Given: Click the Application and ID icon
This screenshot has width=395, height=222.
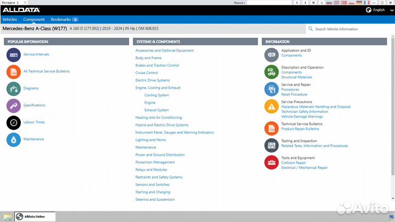Looking at the screenshot, I should click(x=272, y=55).
